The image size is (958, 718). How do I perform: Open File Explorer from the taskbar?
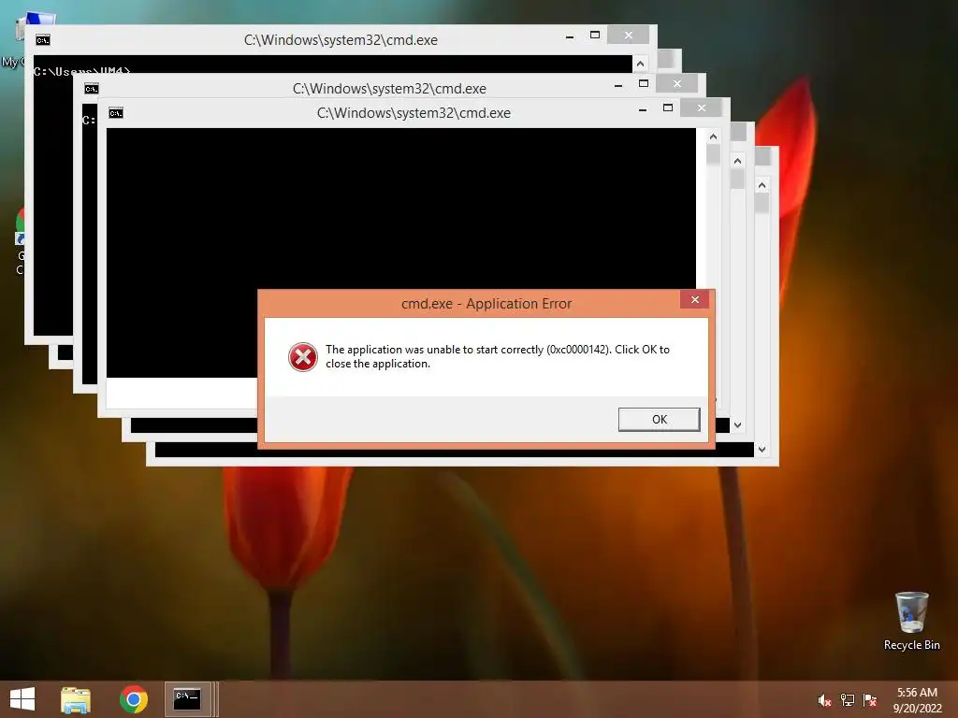pos(76,699)
